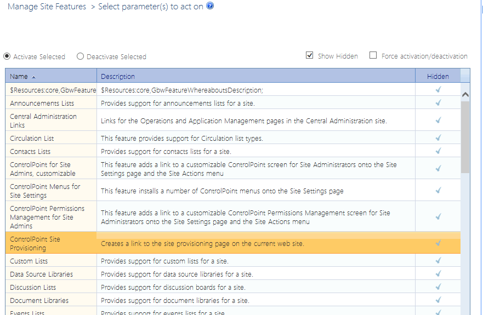Uncheck the Show Hidden checkbox
The image size is (483, 315).
tap(310, 55)
